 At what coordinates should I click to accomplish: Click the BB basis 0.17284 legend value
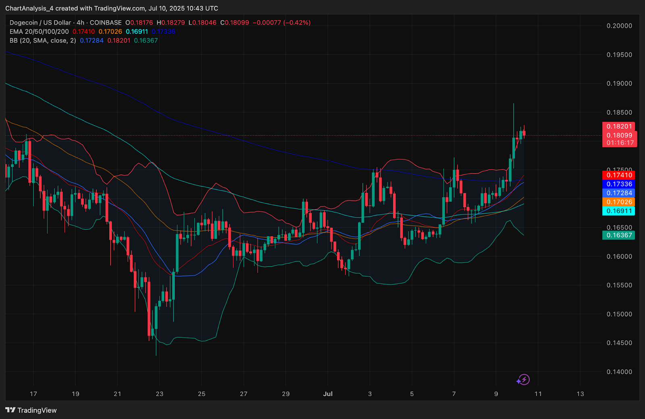tap(92, 40)
